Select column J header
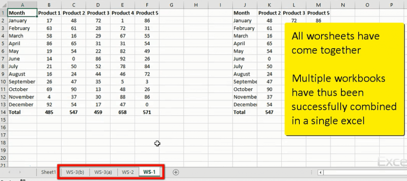The width and height of the screenshot is (407, 181). coord(245,5)
